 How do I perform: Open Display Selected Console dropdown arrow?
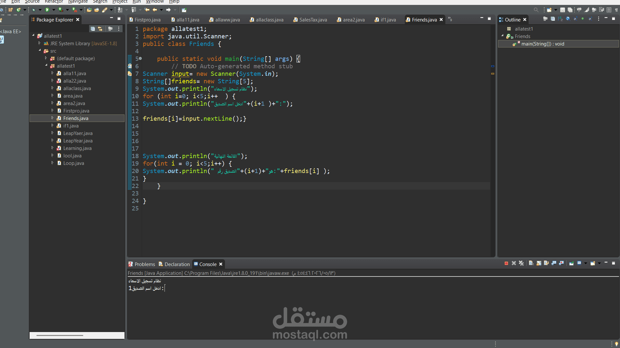click(x=586, y=263)
